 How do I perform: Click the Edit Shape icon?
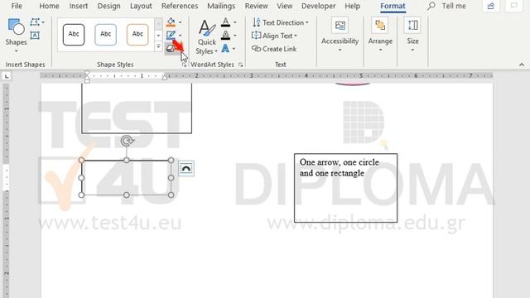click(x=34, y=22)
